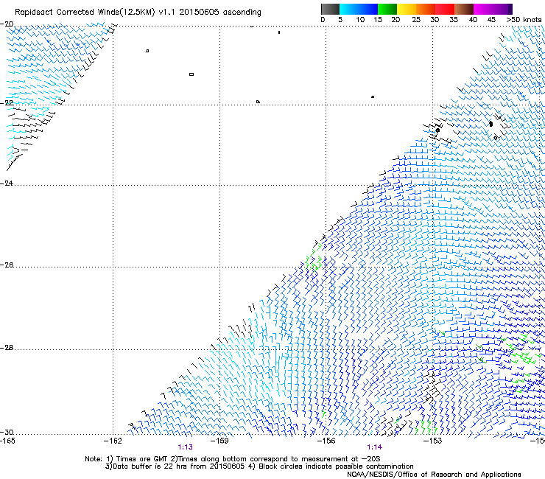Click the '-162' longitude label
Screen dimensions: 545x479
113,441
